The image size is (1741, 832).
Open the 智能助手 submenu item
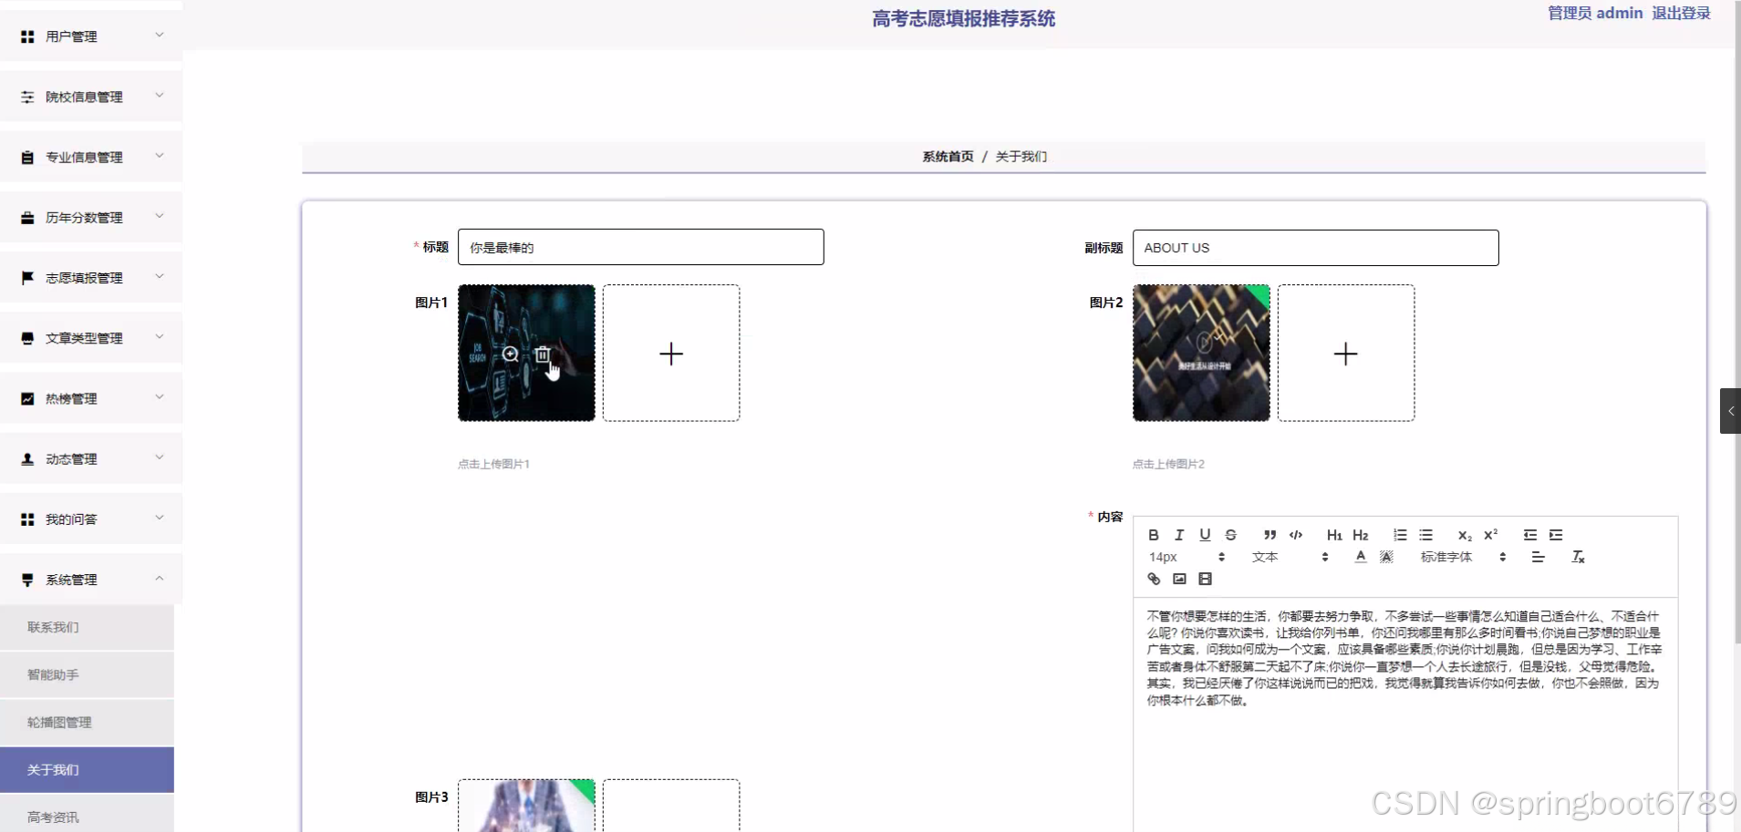87,674
